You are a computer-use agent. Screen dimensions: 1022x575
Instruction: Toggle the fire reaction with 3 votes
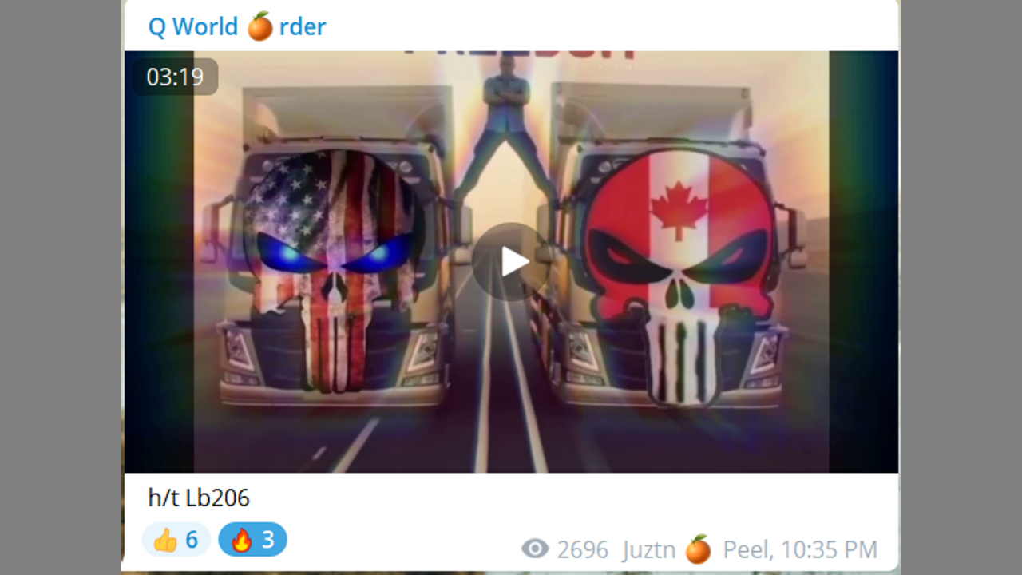tap(252, 540)
